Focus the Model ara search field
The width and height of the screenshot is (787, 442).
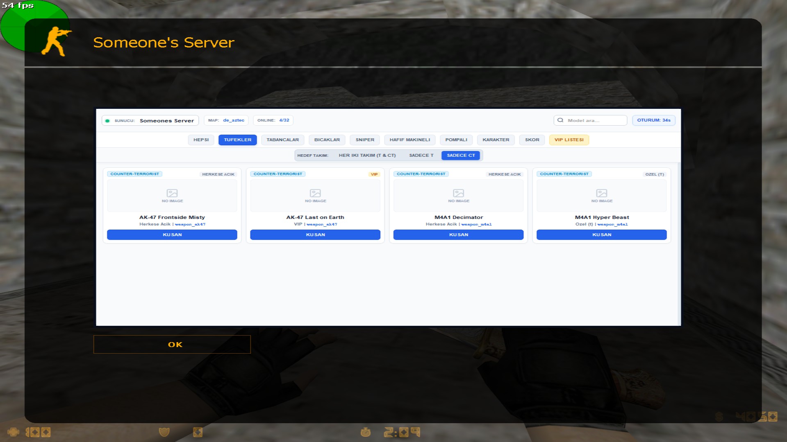coord(590,120)
